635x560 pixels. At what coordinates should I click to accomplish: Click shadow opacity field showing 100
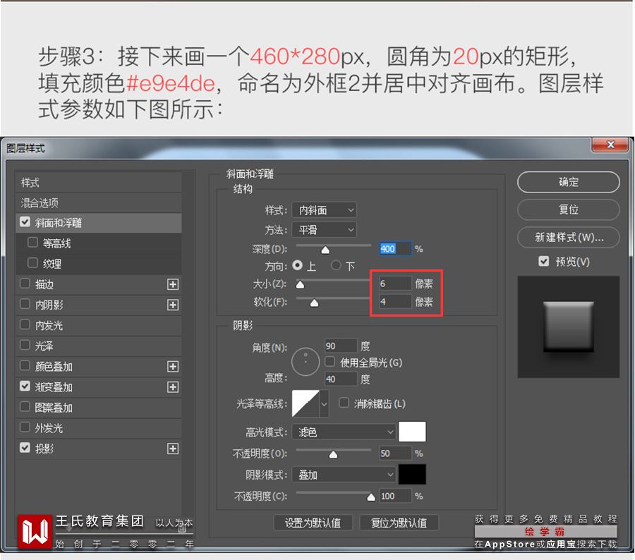point(395,496)
